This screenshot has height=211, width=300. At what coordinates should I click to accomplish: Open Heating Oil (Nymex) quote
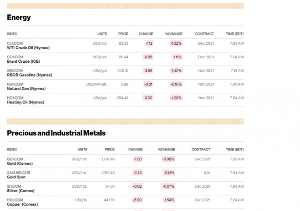(26, 102)
